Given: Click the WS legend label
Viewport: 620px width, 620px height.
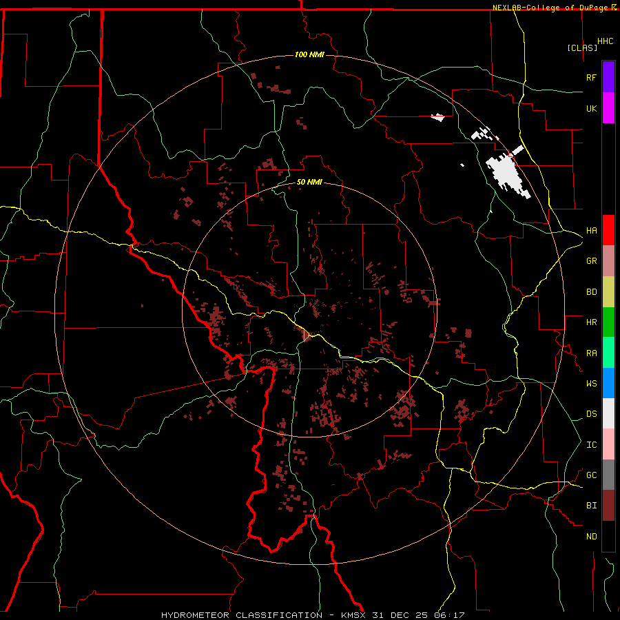Looking at the screenshot, I should (591, 383).
